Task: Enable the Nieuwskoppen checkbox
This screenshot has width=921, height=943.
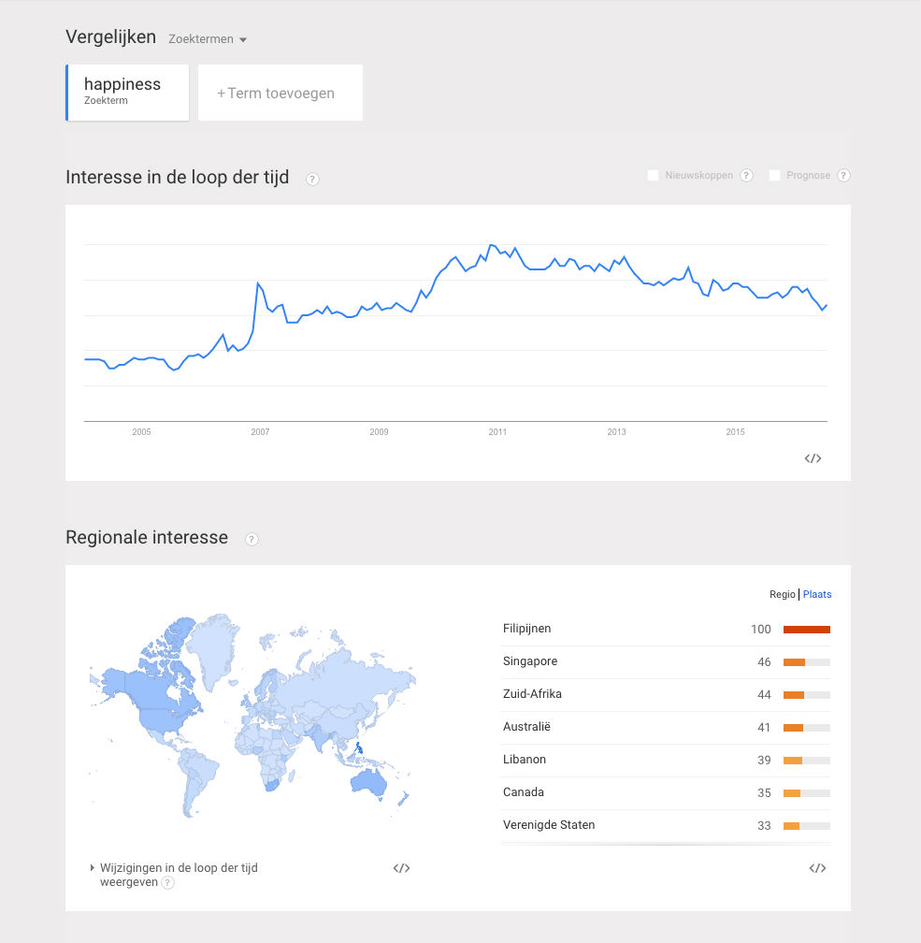Action: point(653,176)
